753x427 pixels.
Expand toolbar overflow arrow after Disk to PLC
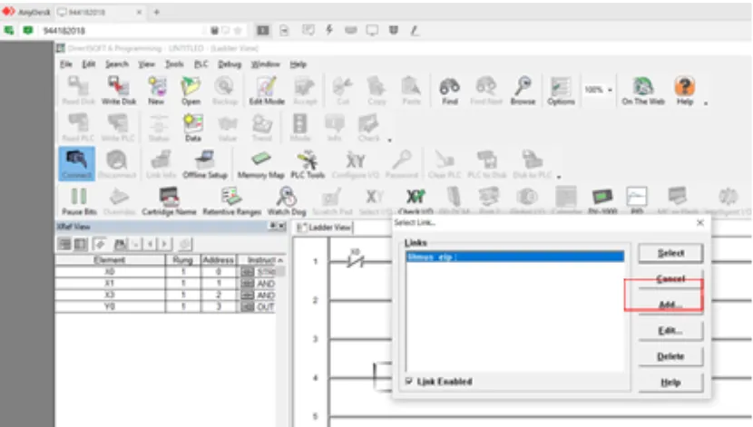559,177
